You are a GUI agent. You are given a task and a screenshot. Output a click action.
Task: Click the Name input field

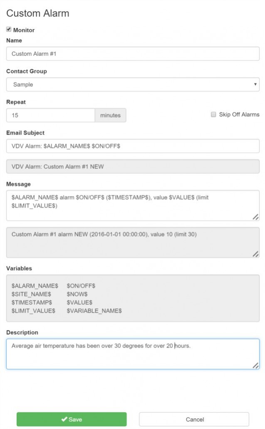point(133,54)
